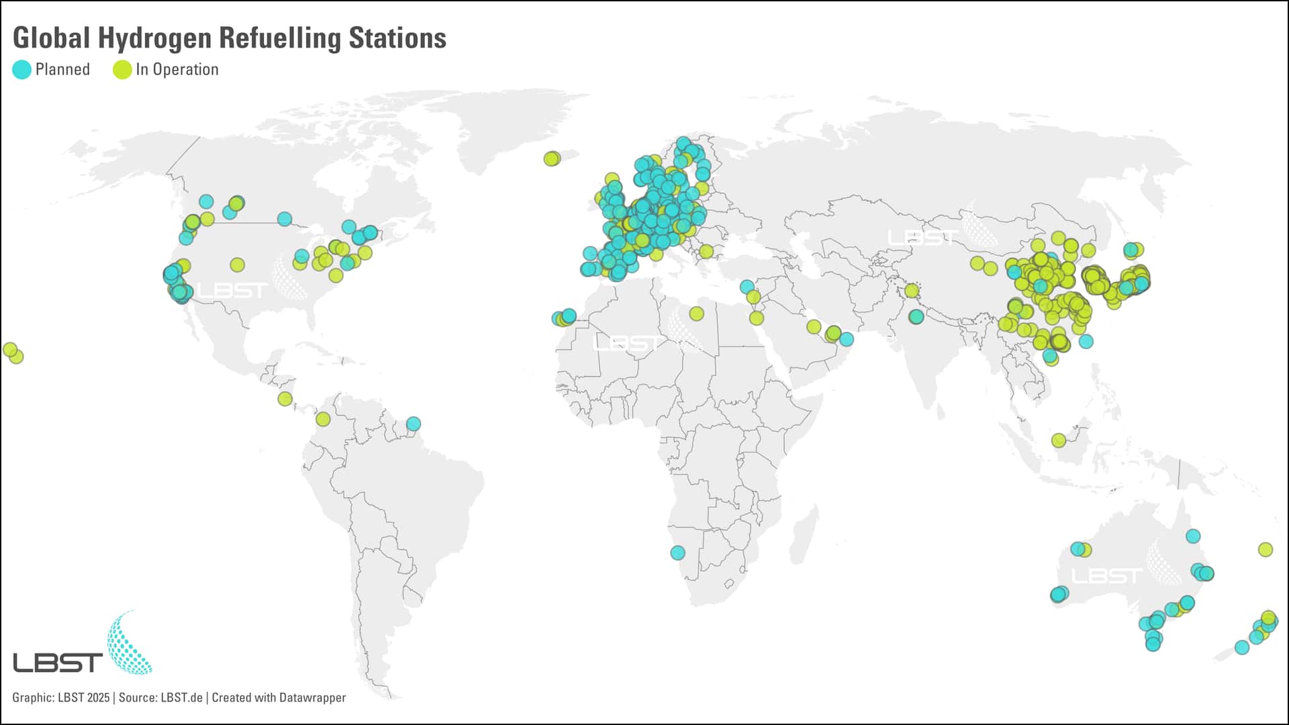Select the in-operation marker in Colombia
Viewport: 1289px width, 725px height.
click(x=323, y=419)
